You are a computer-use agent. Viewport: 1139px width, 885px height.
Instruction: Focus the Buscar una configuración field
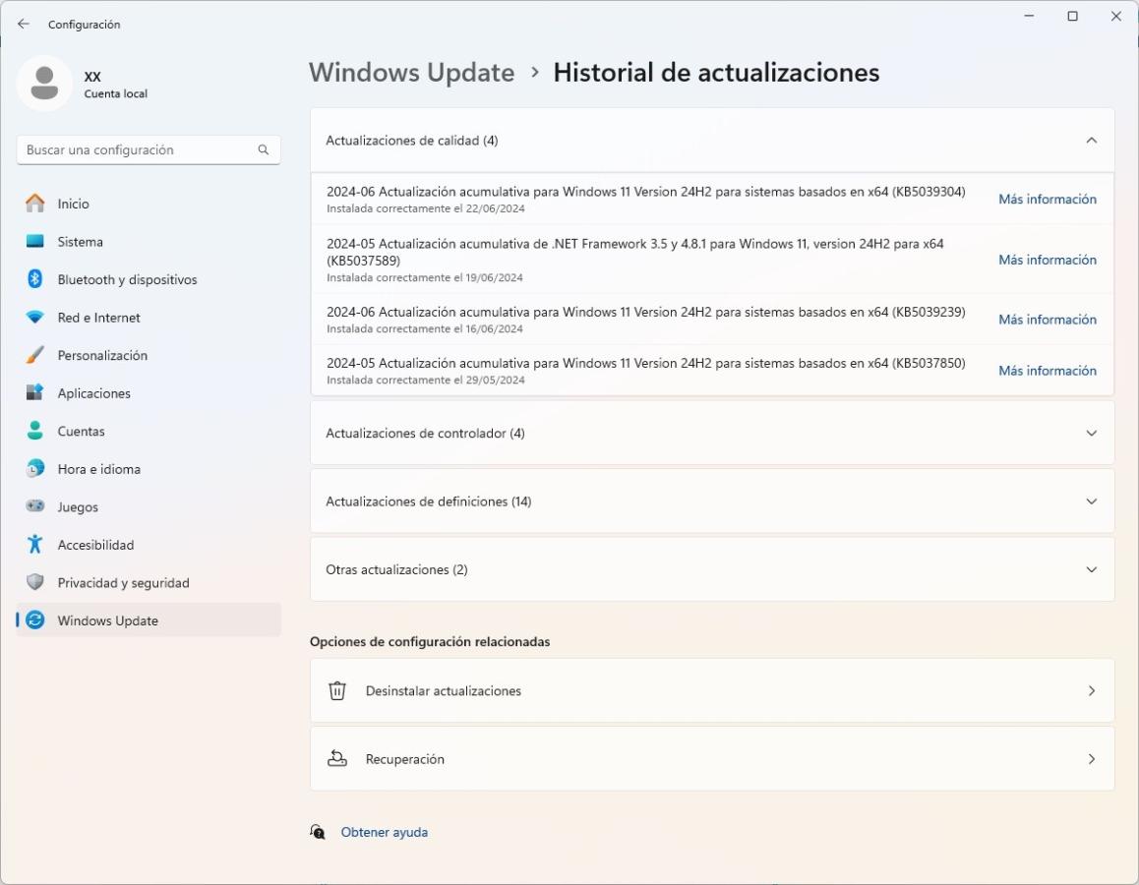coord(138,150)
